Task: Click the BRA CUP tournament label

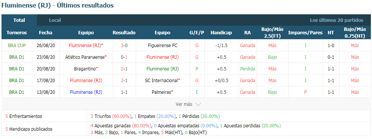Action: pyautogui.click(x=17, y=46)
